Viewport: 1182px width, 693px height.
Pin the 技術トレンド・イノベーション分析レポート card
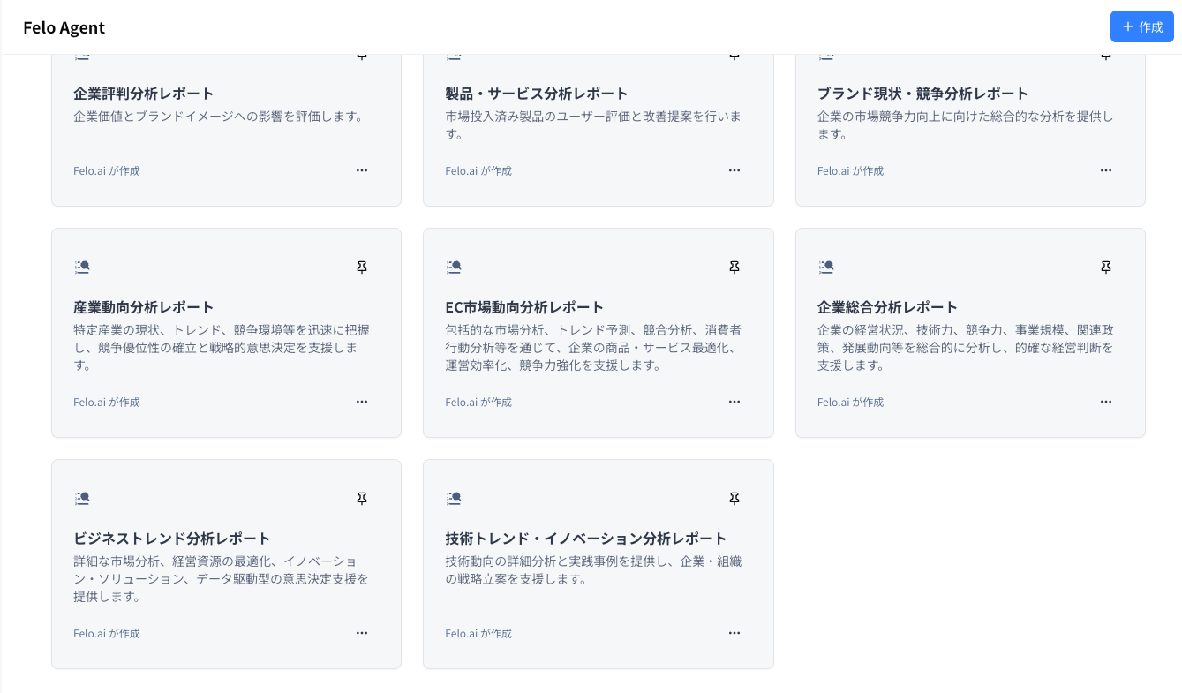pyautogui.click(x=734, y=498)
